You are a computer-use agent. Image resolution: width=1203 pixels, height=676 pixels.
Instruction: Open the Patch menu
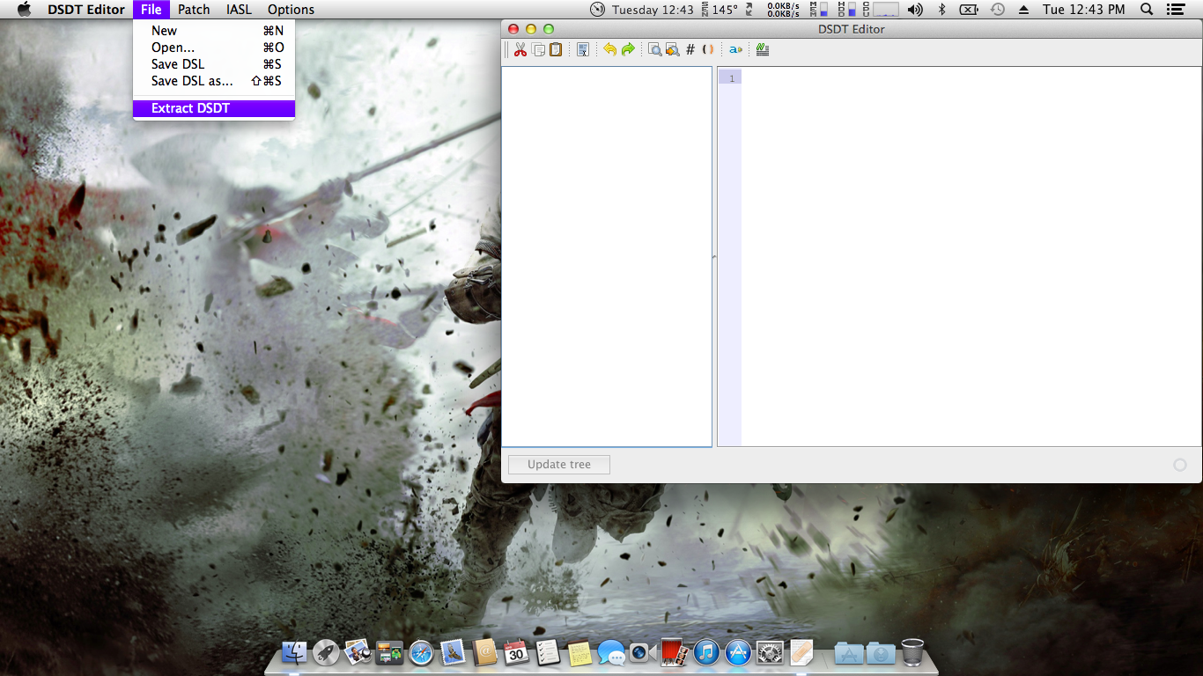(x=194, y=10)
